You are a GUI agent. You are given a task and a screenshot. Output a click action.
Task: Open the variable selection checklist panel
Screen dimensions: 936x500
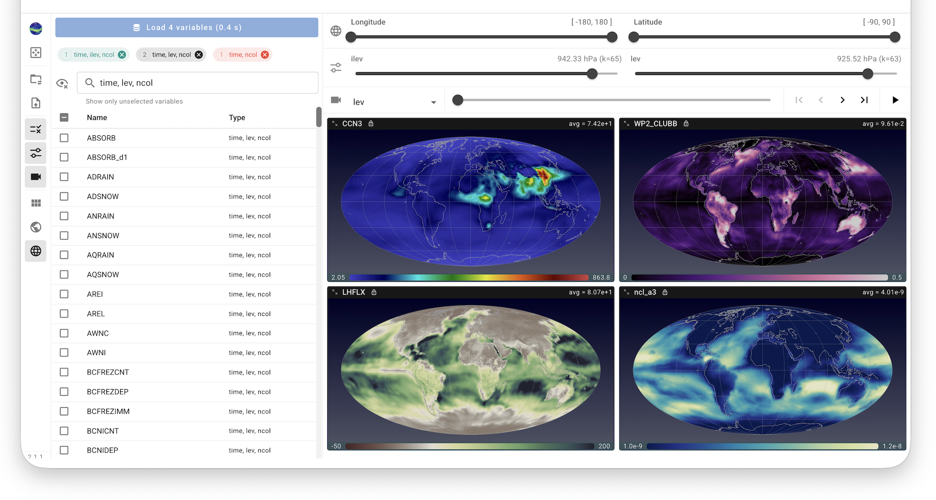[36, 129]
